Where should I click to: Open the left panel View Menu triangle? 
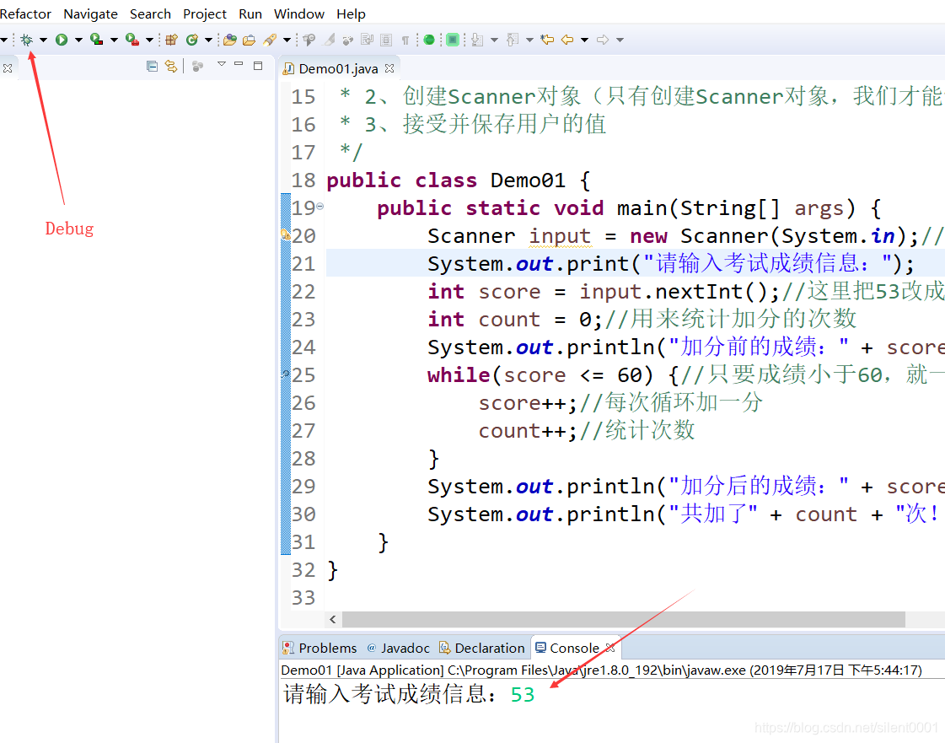pos(222,64)
